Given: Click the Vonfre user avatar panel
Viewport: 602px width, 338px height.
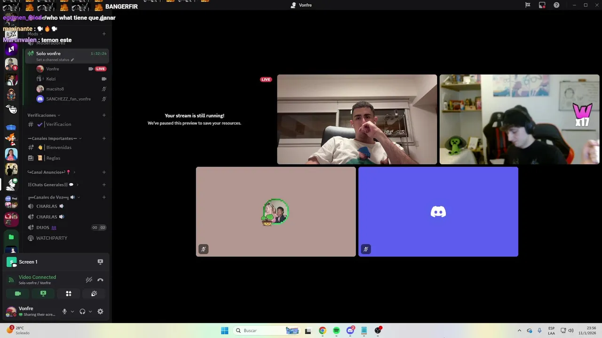Looking at the screenshot, I should coord(30,311).
